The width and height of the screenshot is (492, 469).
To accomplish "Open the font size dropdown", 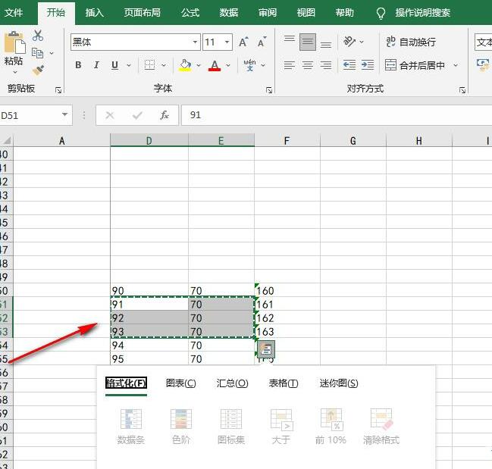I will coord(227,42).
